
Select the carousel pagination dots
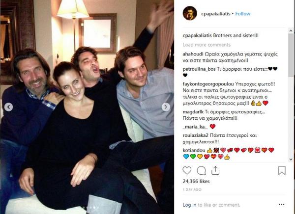(x=91, y=208)
